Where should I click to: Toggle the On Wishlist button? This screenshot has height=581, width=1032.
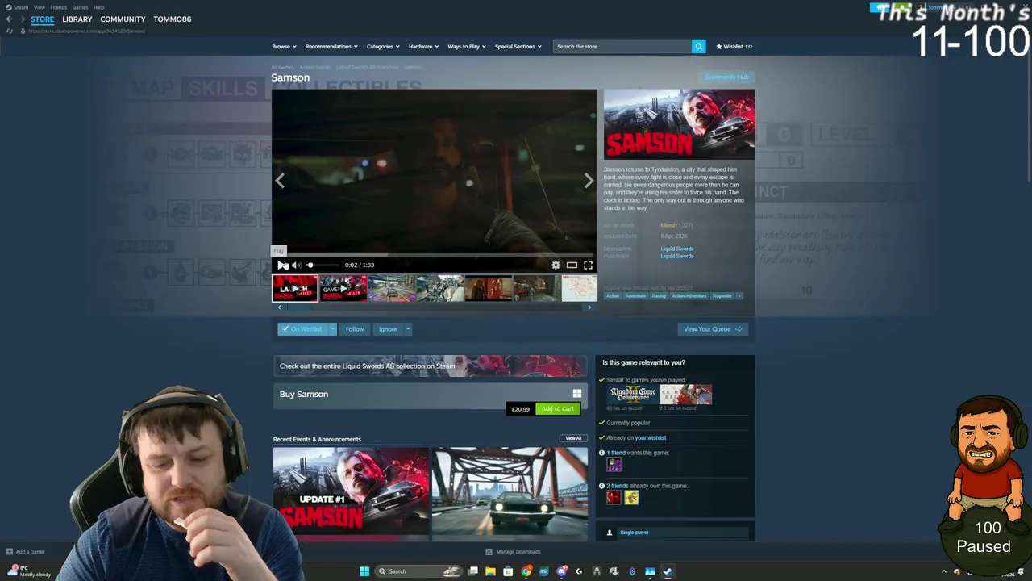pos(302,329)
